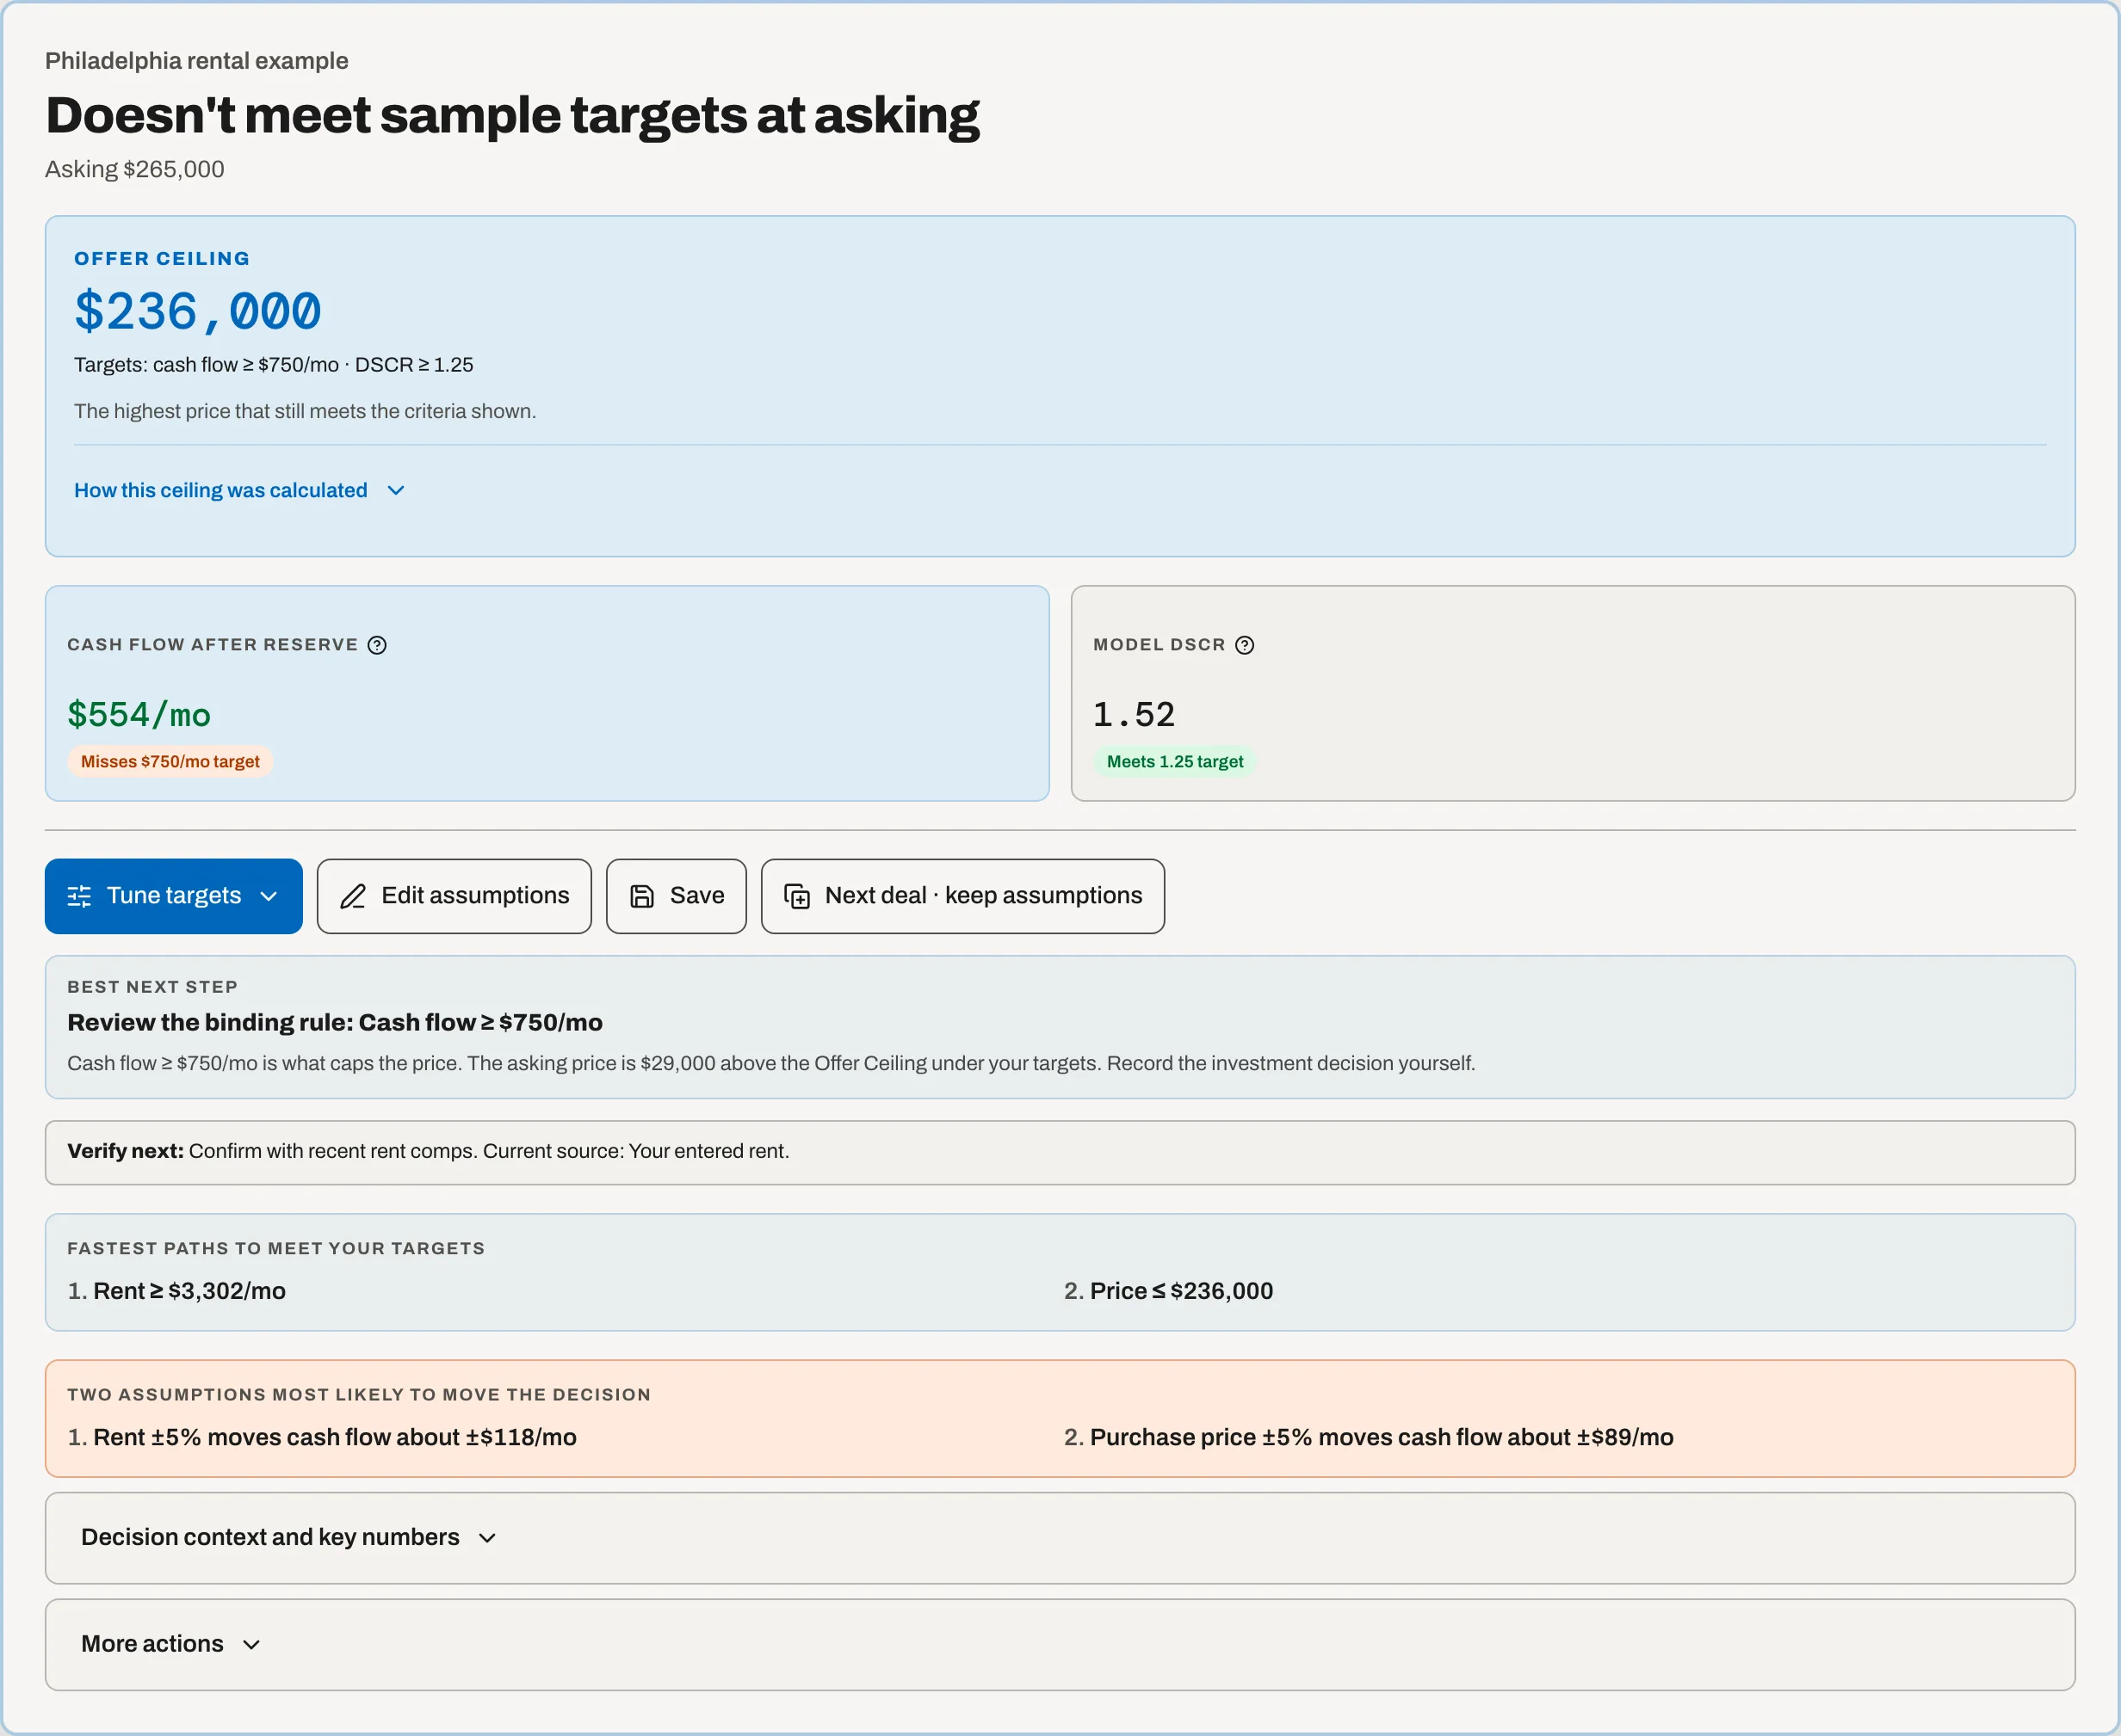Click the floppy disk icon on Save
Viewport: 2121px width, 1736px height.
click(642, 896)
